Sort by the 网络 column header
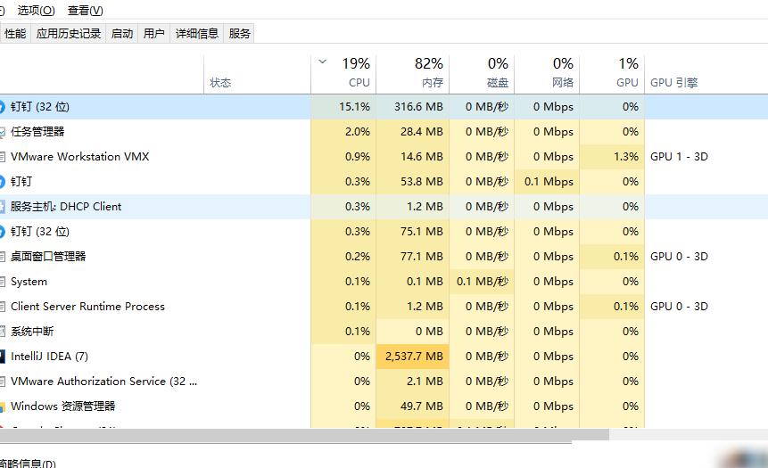The image size is (768, 468). [547, 74]
